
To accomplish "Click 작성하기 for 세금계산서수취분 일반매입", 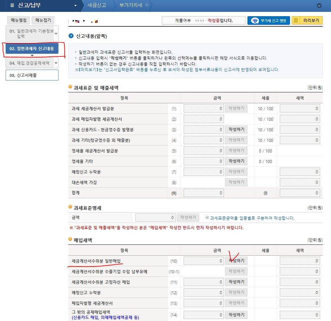I will [x=236, y=261].
